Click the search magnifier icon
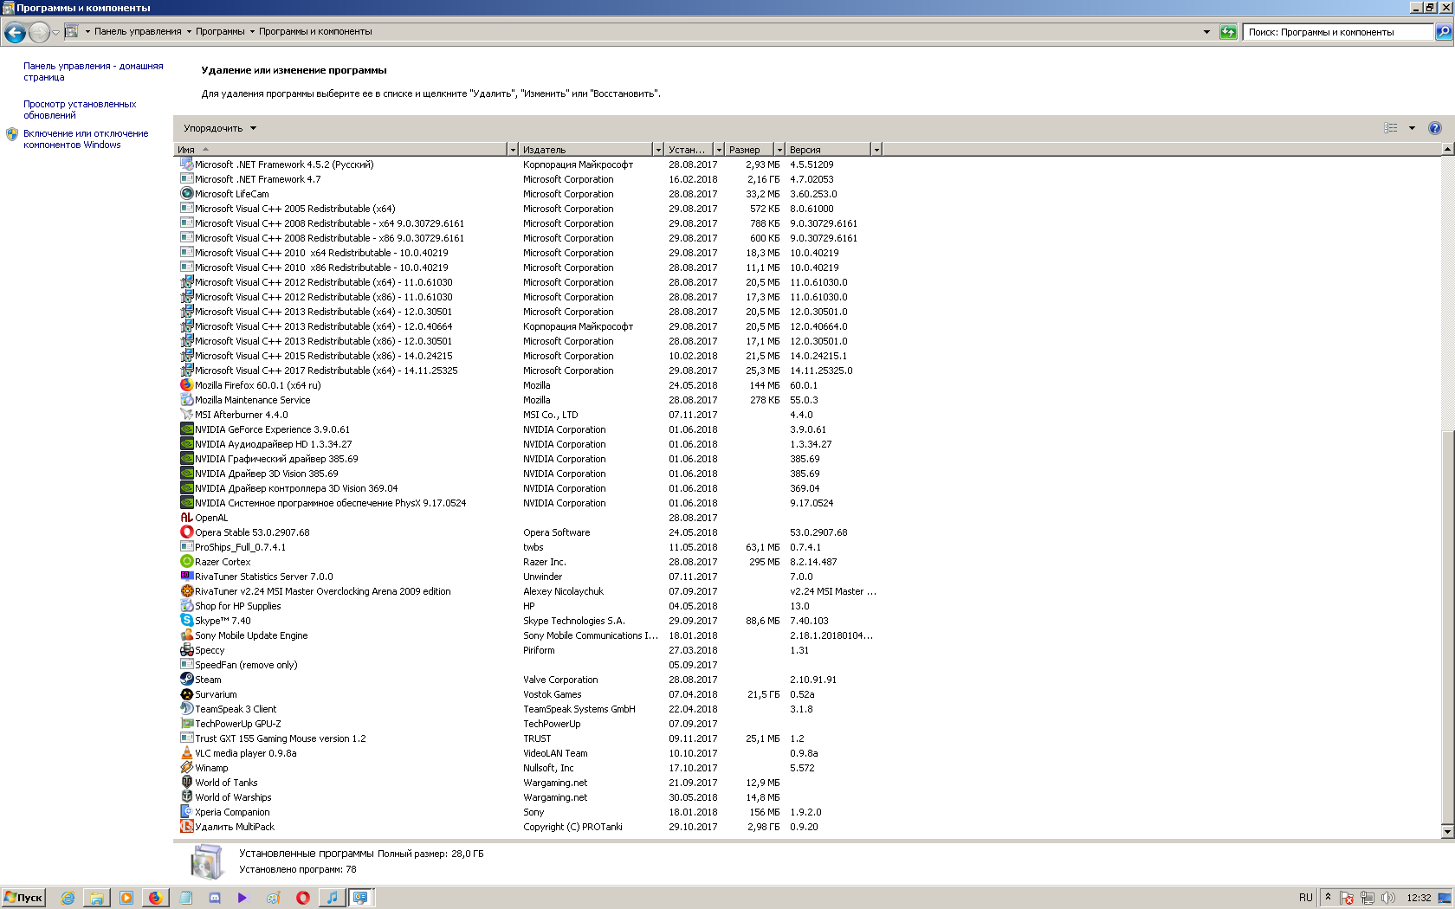The image size is (1455, 909). [x=1443, y=32]
